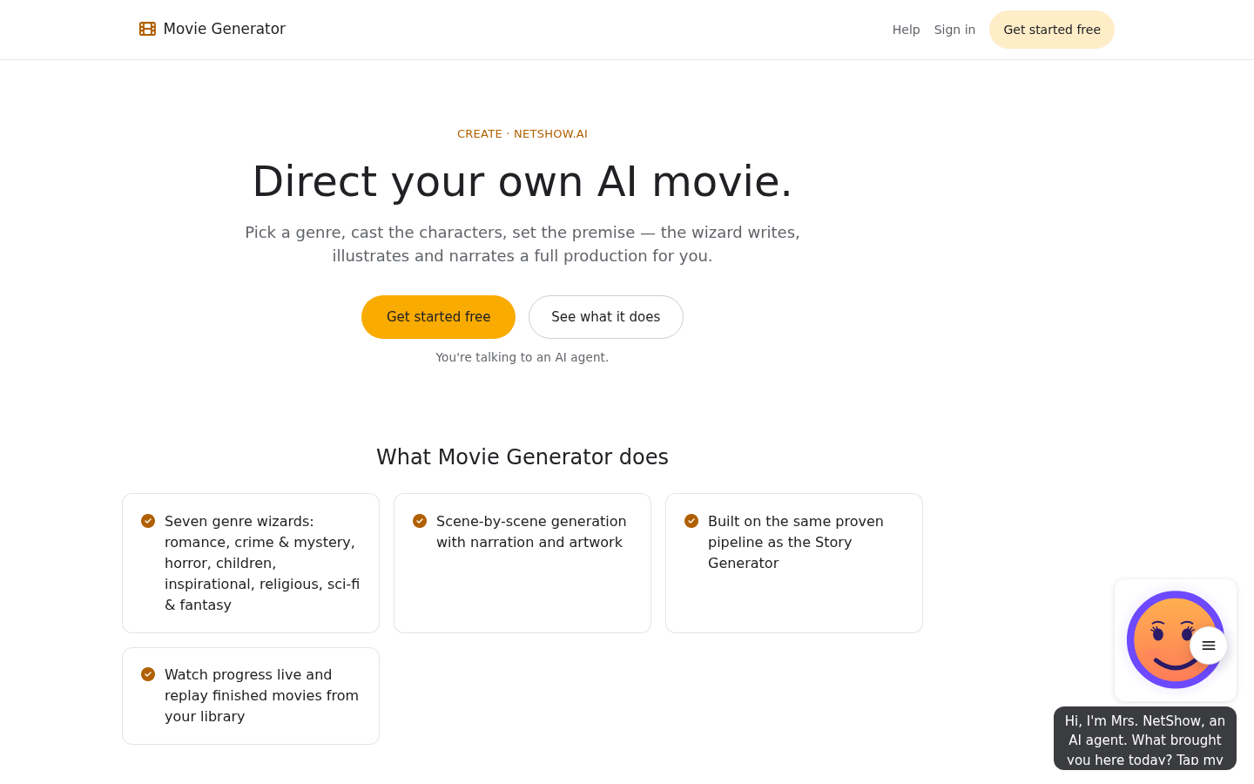Open the chat widget menu icon

coord(1209,645)
